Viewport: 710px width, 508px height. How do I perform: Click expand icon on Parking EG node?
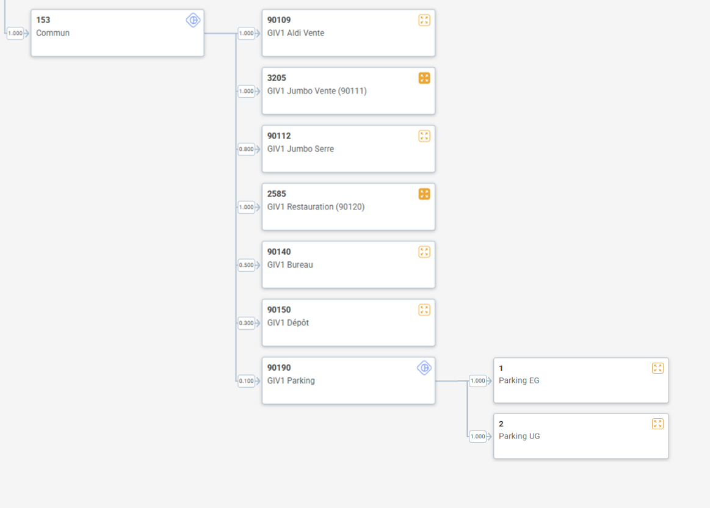pyautogui.click(x=657, y=368)
